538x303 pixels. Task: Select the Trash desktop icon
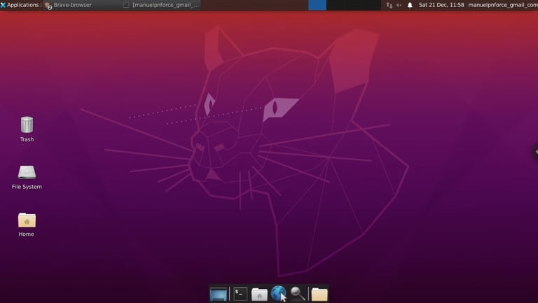coord(27,129)
